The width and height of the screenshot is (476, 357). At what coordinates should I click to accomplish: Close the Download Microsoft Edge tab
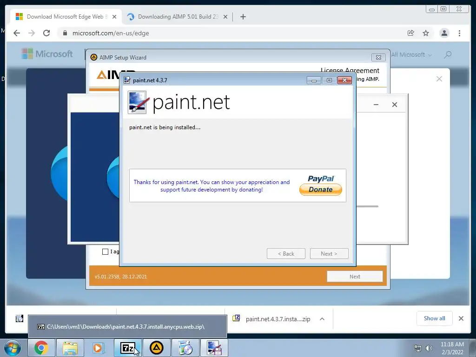point(114,17)
